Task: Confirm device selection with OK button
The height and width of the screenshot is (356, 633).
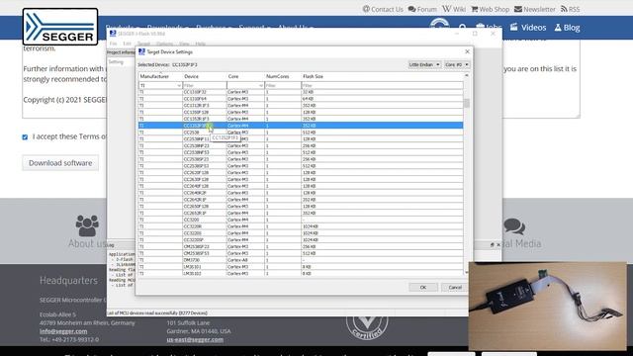Action: tap(423, 287)
